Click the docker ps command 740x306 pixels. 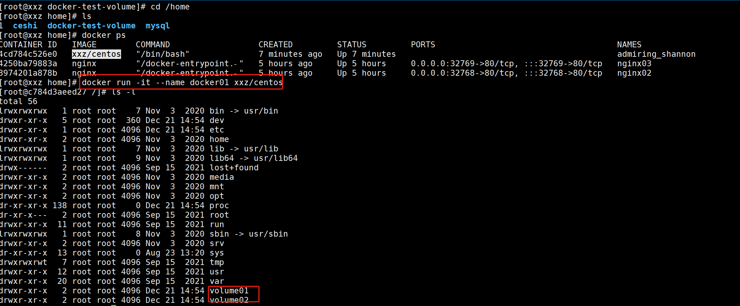click(104, 35)
